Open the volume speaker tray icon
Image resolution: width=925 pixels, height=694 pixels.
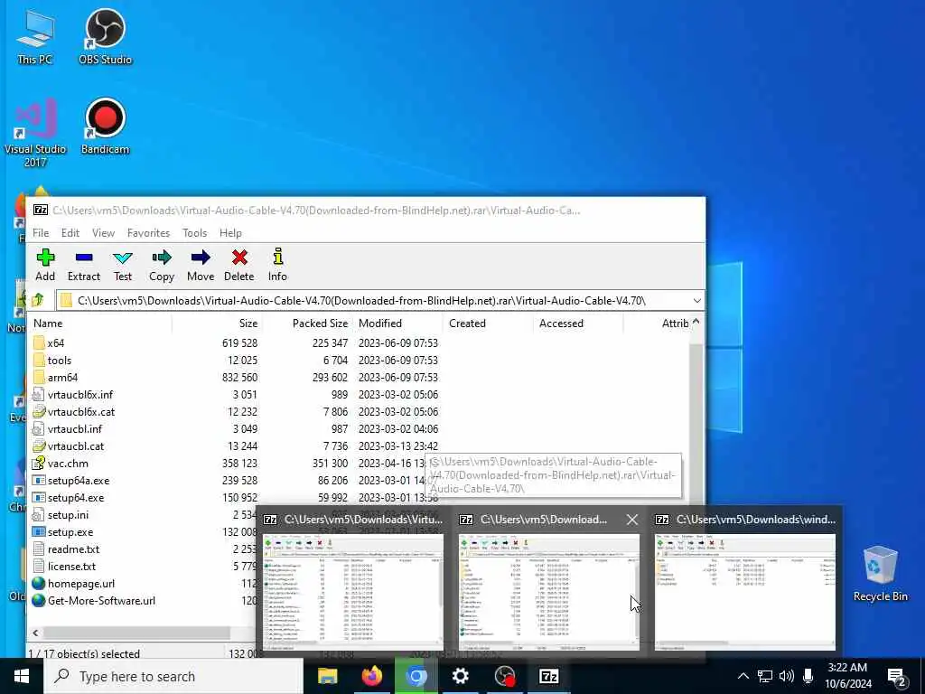click(x=787, y=676)
